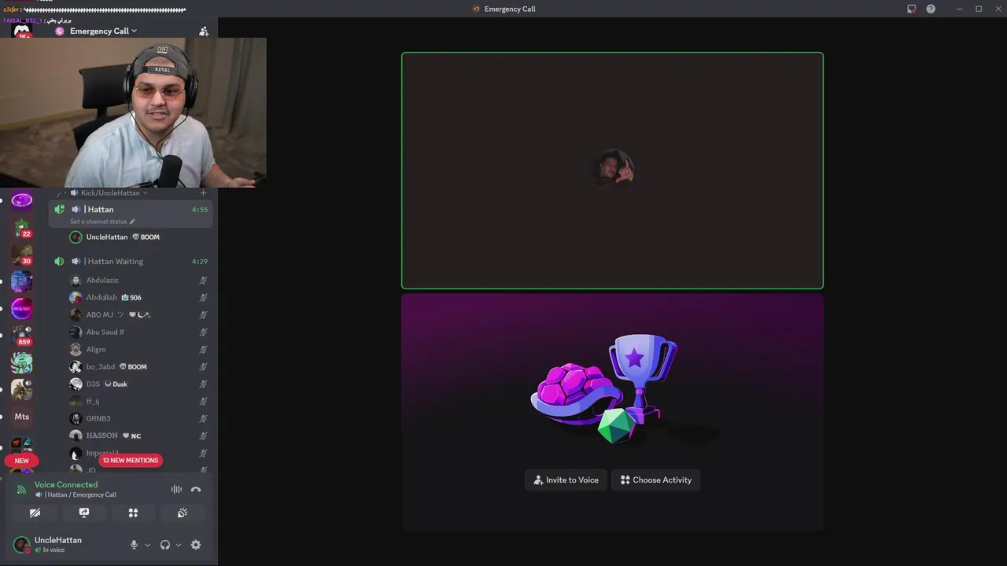Click Invite to Voice button
The height and width of the screenshot is (566, 1007).
click(x=566, y=480)
